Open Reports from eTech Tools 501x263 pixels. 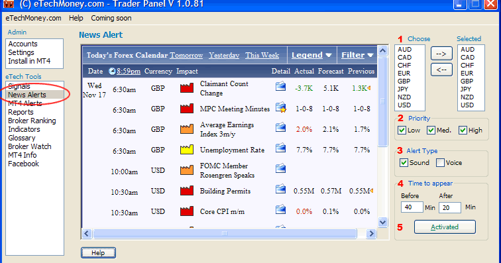point(21,112)
